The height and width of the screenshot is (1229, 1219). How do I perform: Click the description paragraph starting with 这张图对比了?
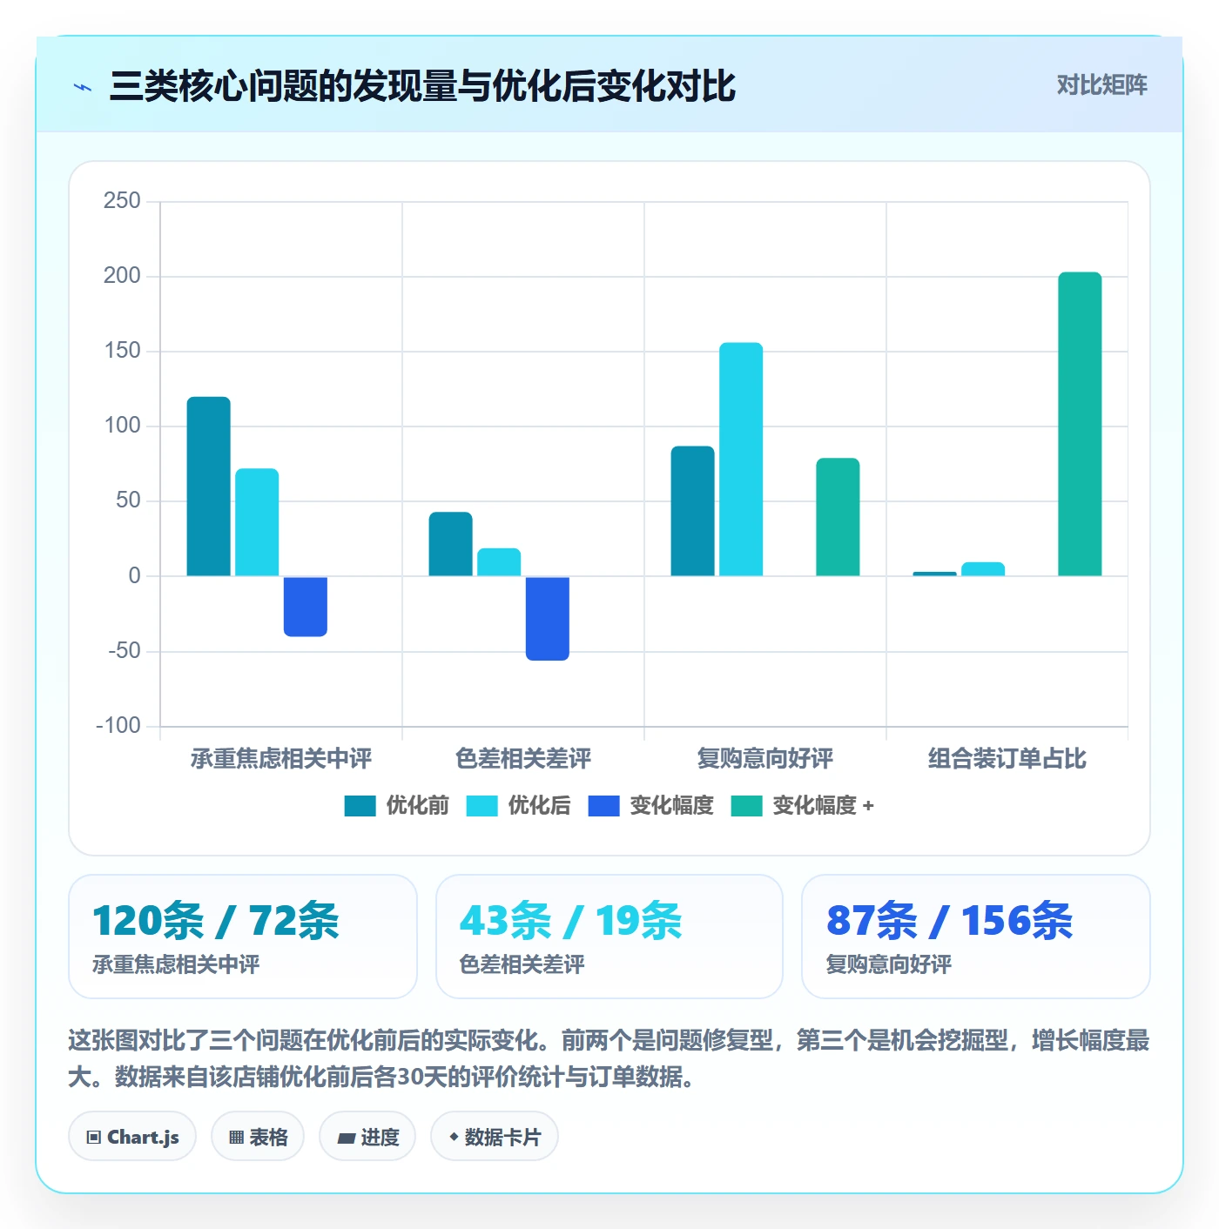click(609, 1058)
